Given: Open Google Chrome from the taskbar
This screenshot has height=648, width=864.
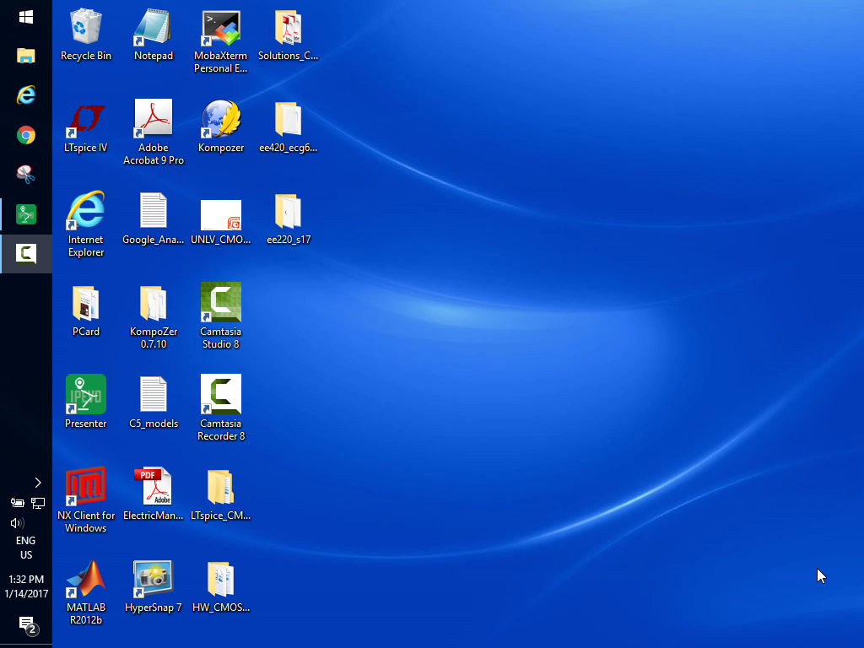Looking at the screenshot, I should [26, 135].
